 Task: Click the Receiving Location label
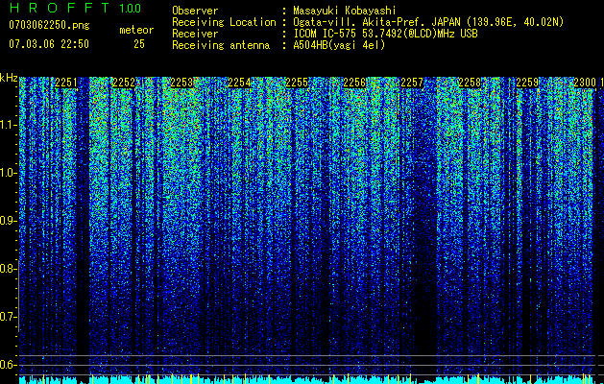pos(224,22)
